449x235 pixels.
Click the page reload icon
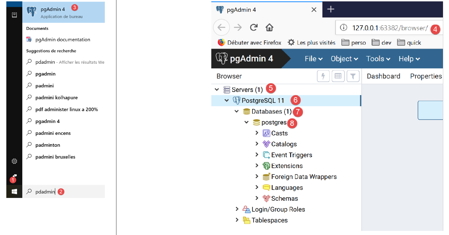[x=254, y=27]
